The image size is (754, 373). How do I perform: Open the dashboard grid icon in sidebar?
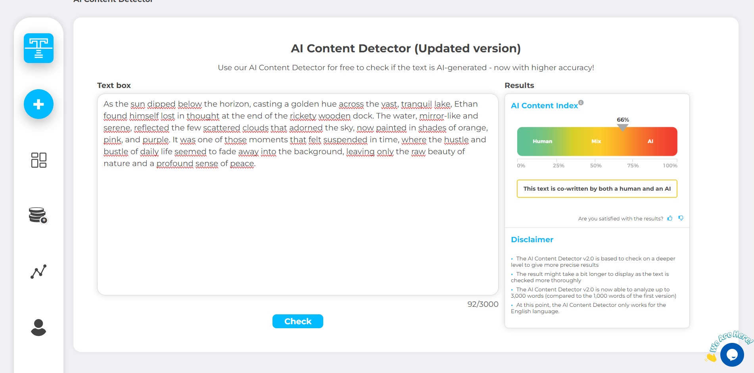point(38,160)
